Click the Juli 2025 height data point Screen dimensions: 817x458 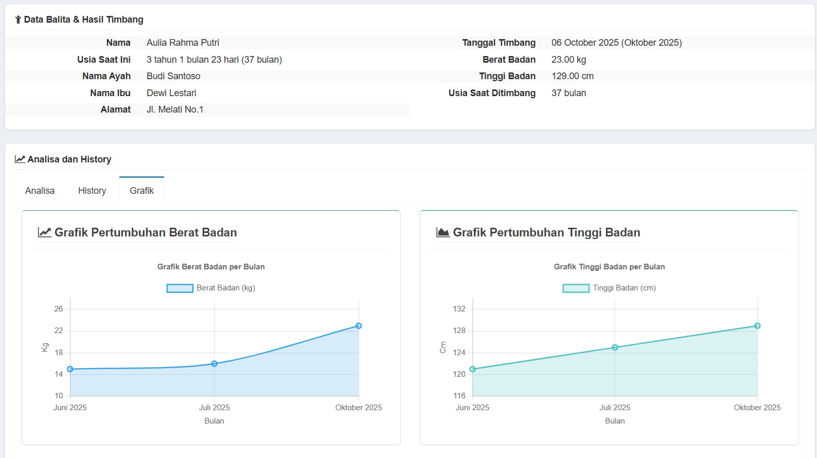point(615,347)
